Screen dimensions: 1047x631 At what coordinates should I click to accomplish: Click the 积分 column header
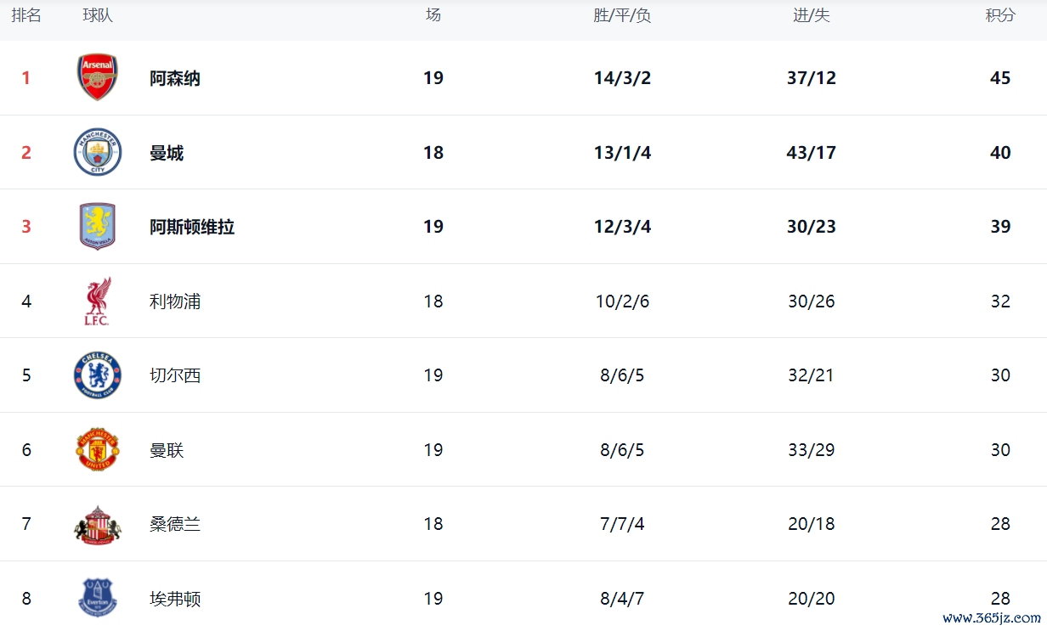click(x=1000, y=15)
